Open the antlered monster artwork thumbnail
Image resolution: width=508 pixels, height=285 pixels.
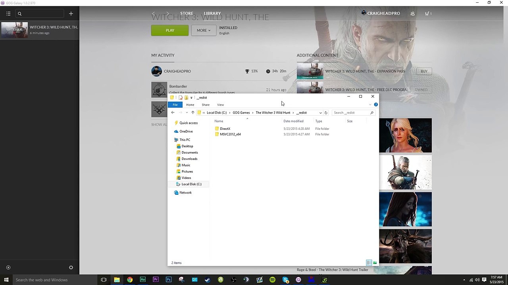[x=405, y=246]
